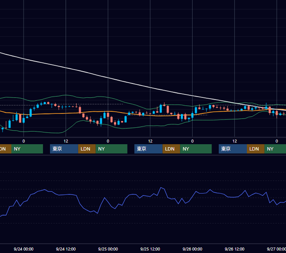Select the middle 東京 session block
Viewport: 286px width, 253px height.
[148, 149]
